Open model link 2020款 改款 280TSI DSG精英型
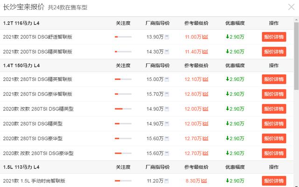Screen dimensions: 299x187 [38, 109]
